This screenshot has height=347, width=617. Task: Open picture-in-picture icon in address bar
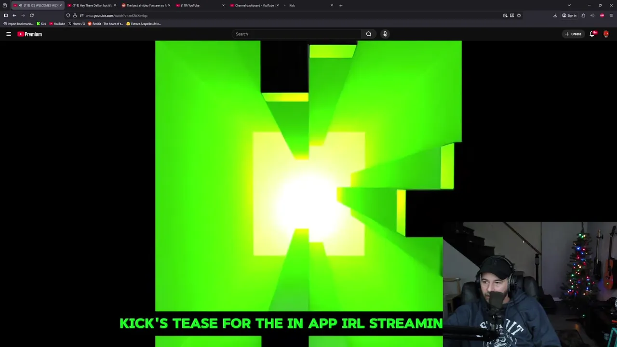[x=505, y=15]
